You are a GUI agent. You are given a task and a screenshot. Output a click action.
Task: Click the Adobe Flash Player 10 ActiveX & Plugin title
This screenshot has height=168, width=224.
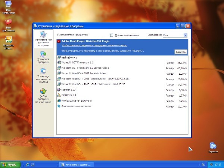85,41
